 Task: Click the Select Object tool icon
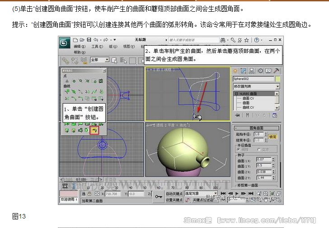115,61
